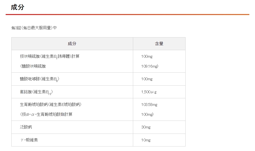The image size is (255, 151).
Task: Click the 1,500μg amount value
Action: [x=149, y=92]
